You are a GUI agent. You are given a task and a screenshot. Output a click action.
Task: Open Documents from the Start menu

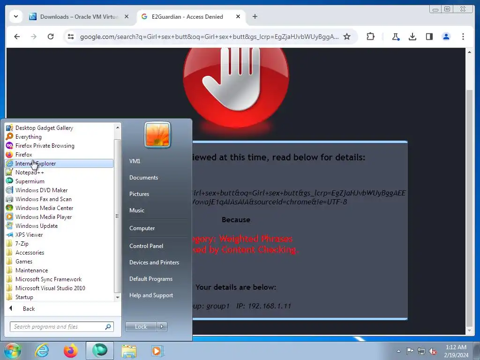(143, 178)
